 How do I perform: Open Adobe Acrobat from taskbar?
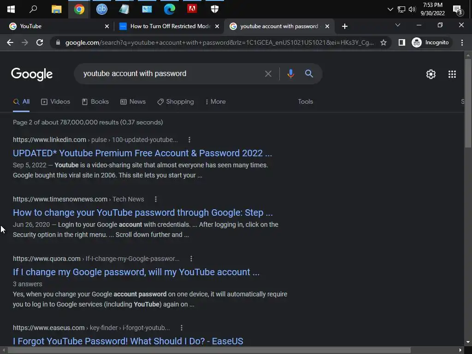point(192,9)
